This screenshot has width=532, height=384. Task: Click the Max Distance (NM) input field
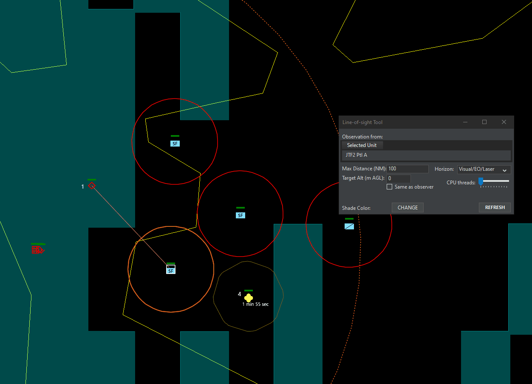coord(408,169)
